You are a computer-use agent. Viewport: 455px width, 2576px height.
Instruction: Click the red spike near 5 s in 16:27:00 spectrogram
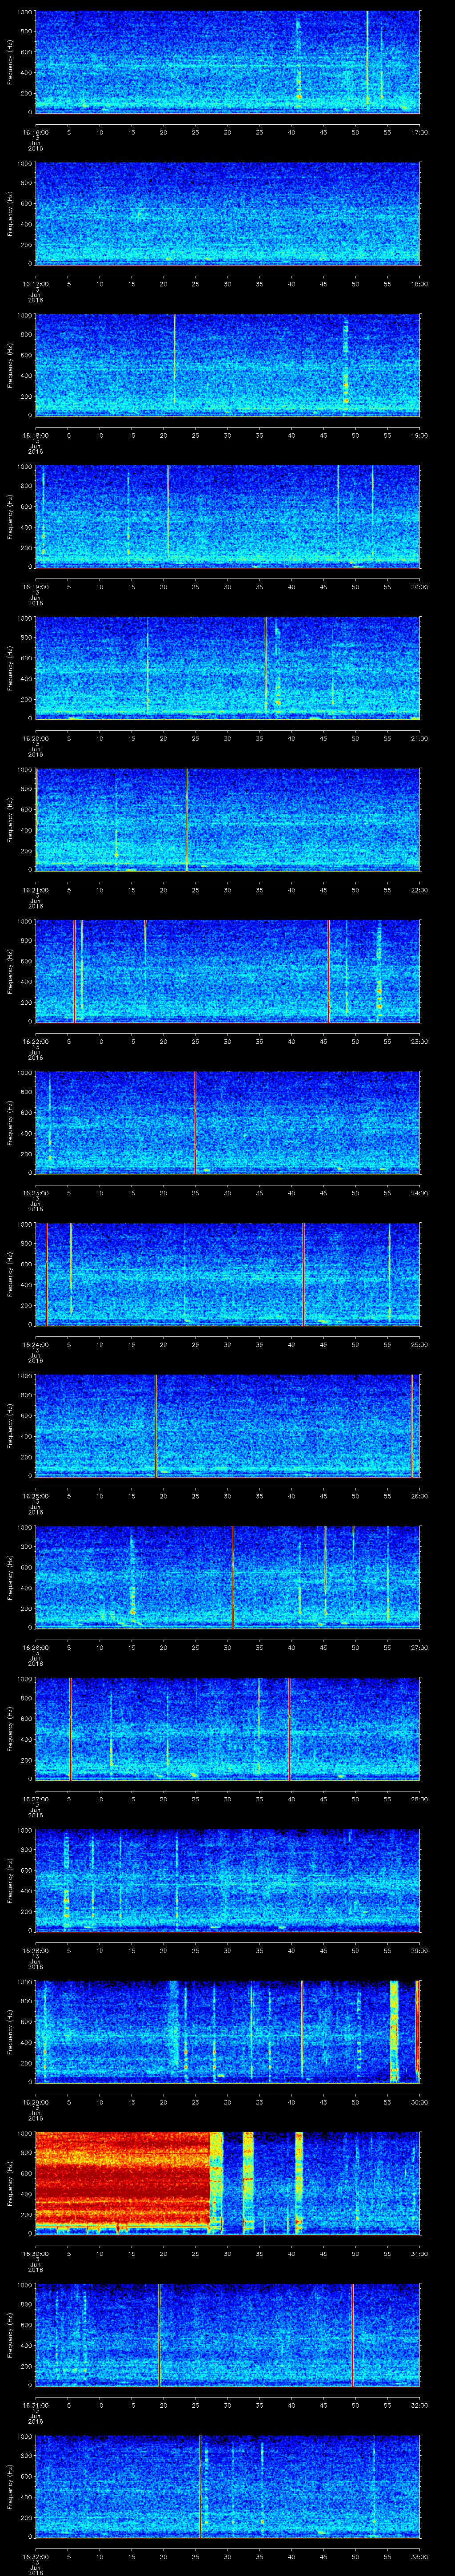point(70,1728)
